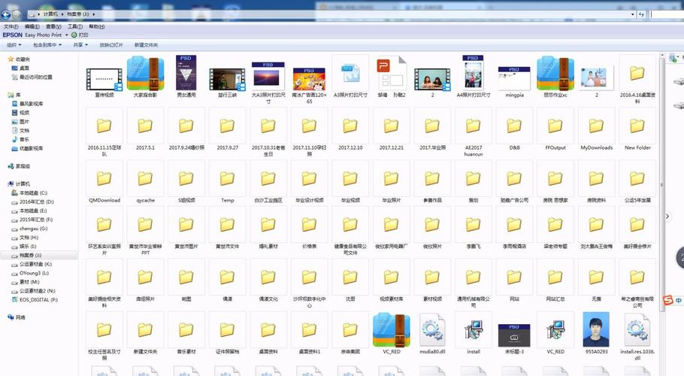The image size is (684, 376).
Task: Click the Sogou input method 中 indicator
Action: (x=678, y=300)
